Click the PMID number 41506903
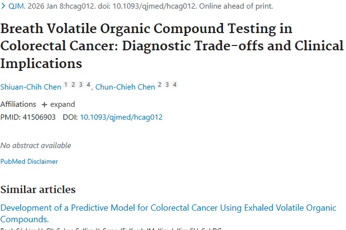The height and width of the screenshot is (230, 346). point(38,117)
